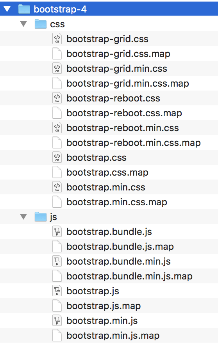Click the bootstrap-reboot.css file icon
218x345 pixels.
(57, 98)
